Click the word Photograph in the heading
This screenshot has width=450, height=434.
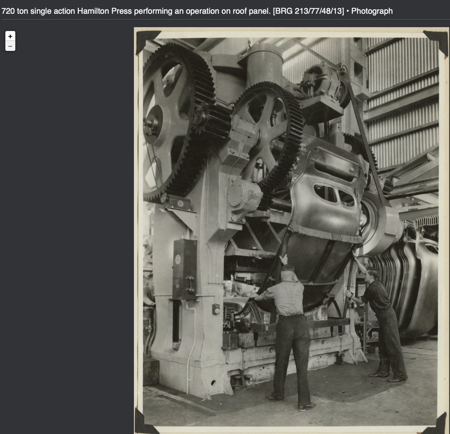click(x=372, y=11)
